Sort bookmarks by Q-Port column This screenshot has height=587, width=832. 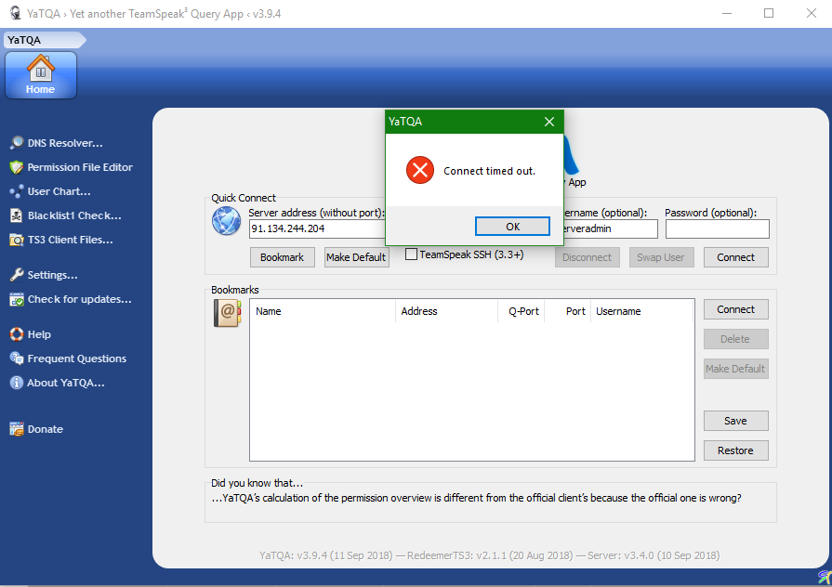522,311
